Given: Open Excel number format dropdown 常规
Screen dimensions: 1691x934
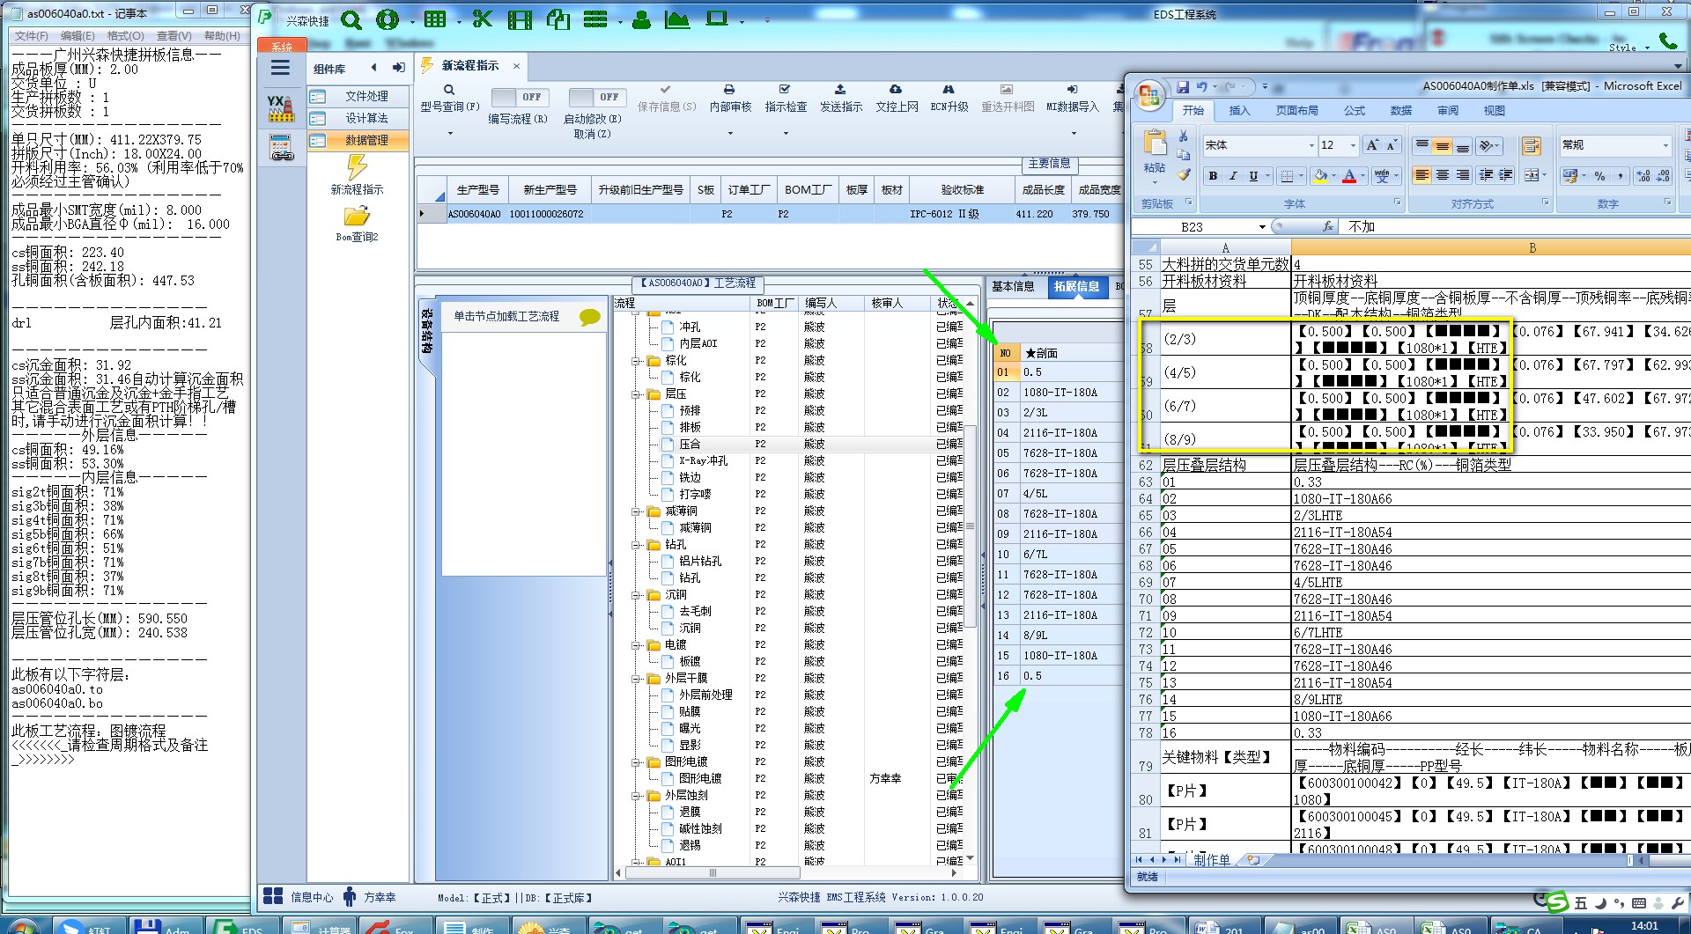Looking at the screenshot, I should [1665, 145].
